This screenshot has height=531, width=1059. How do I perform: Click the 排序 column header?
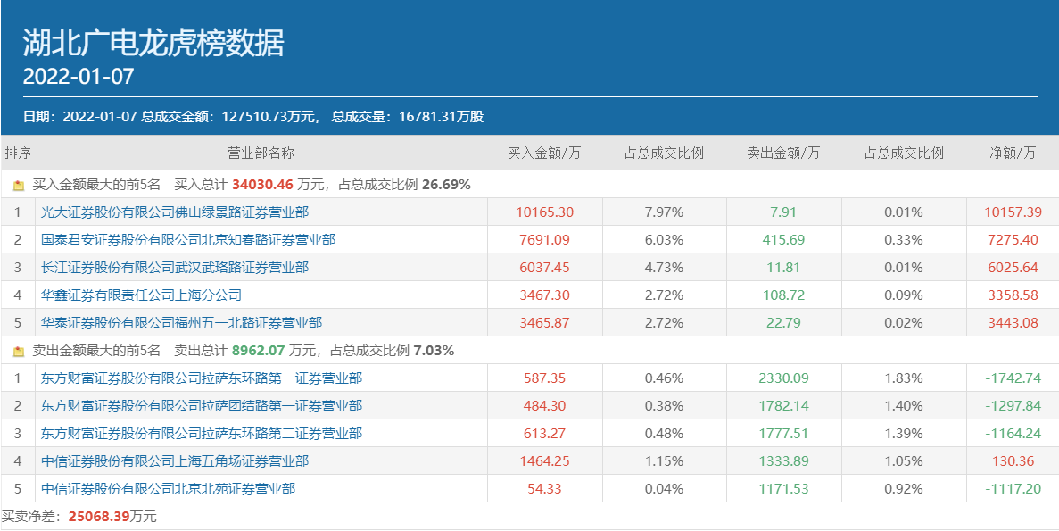coord(18,153)
